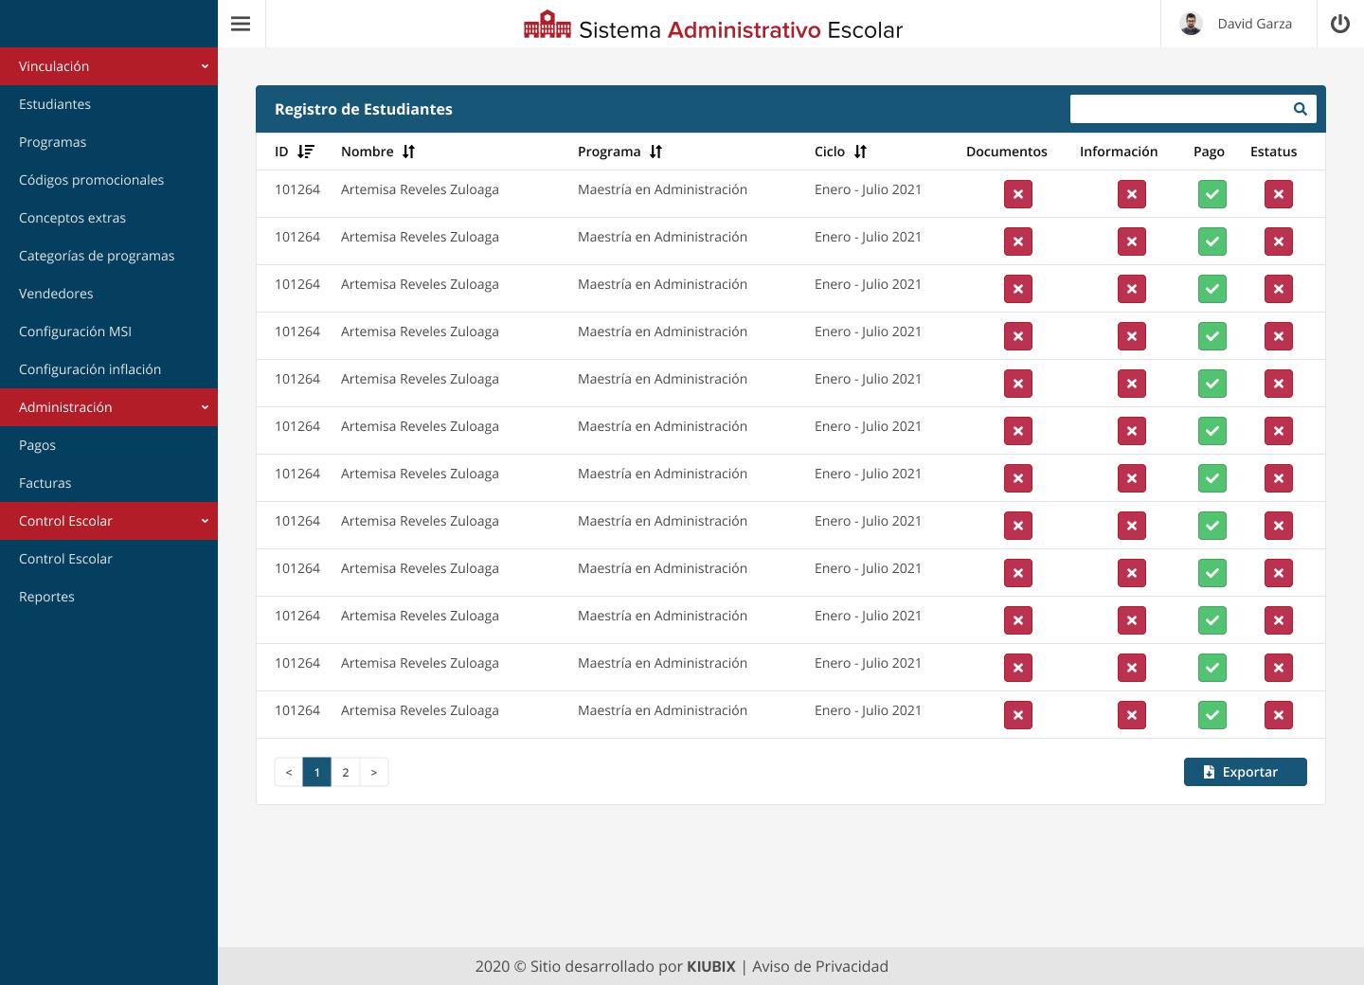1364x985 pixels.
Task: Toggle the green Pago check in the first row
Action: pos(1211,194)
